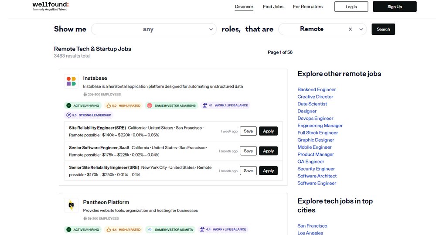Open Senior Site Reliability Engineer (SRE) title
Viewport: 436px width, 235px height.
tap(104, 167)
